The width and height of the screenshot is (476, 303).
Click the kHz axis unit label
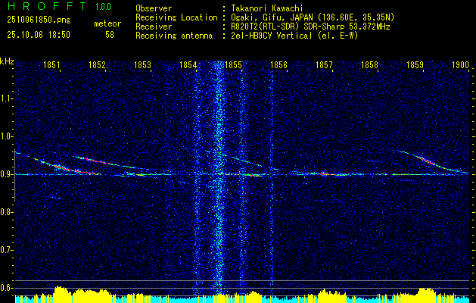click(x=8, y=61)
